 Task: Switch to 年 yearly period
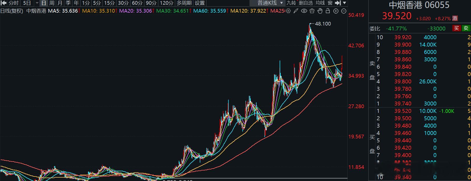click(76, 3)
